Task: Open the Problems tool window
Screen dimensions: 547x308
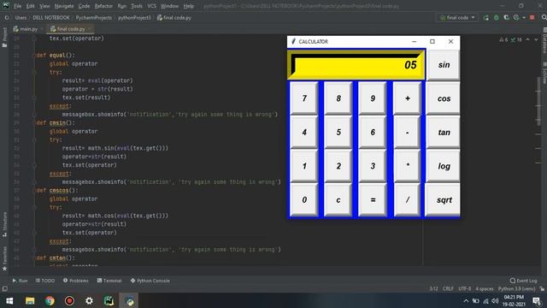Action: click(x=76, y=281)
